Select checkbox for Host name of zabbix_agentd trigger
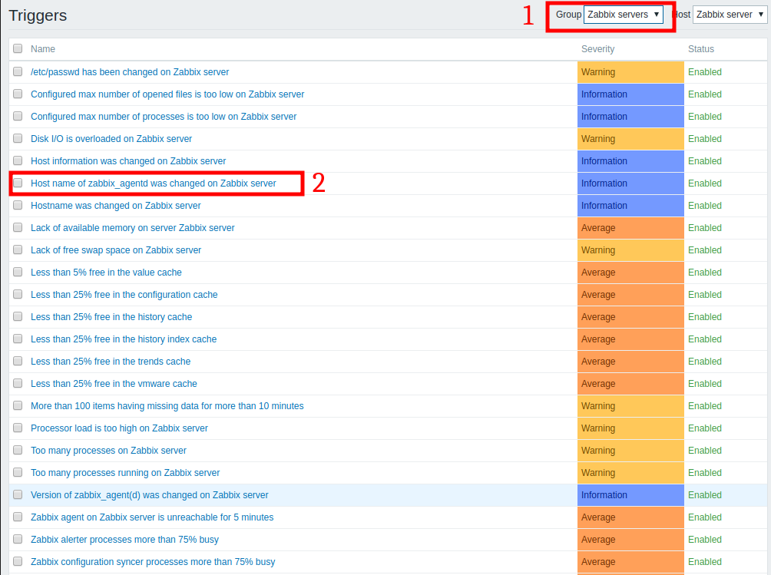Screen dimensions: 771x575 coord(18,183)
